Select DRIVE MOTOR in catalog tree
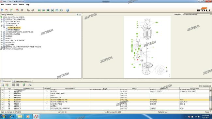This screenshot has height=119, width=212. (x=13, y=23)
